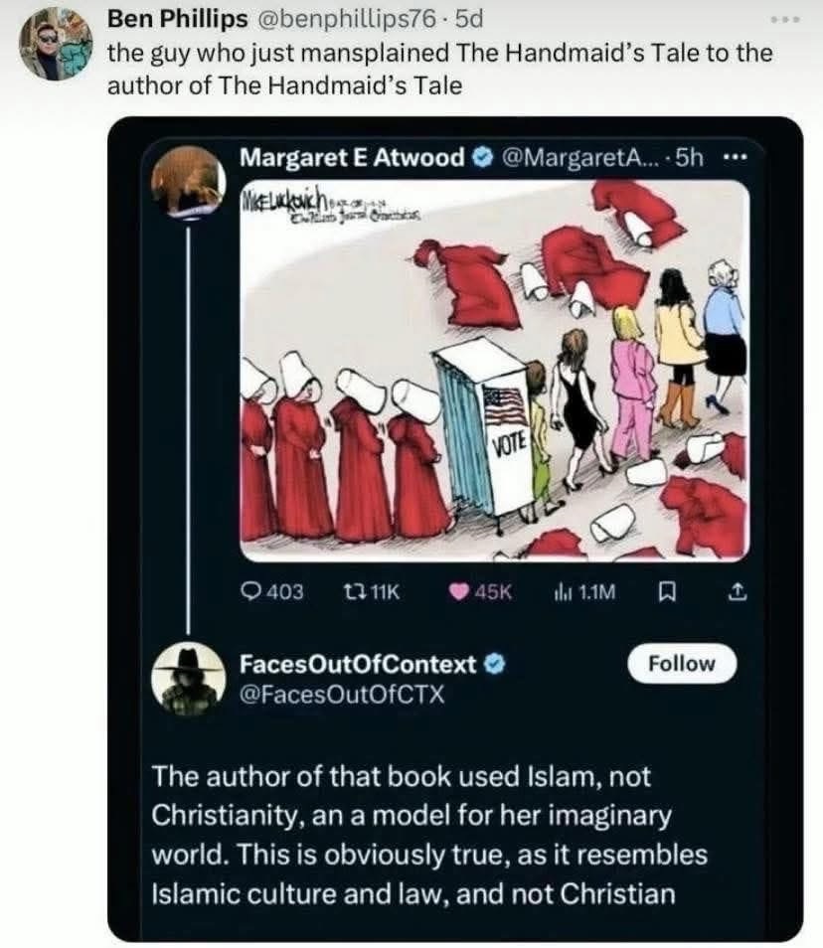Open the handmaids voting cartoon image
Viewport: 823px width, 948px height.
click(494, 370)
